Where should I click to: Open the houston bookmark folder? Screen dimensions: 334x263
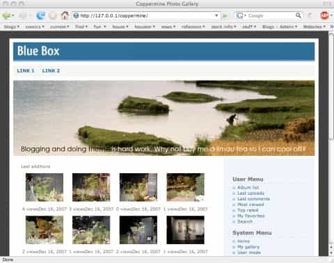(145, 26)
